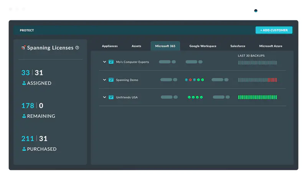The width and height of the screenshot is (307, 177).
Task: Click the 33 assigned count
Action: click(25, 73)
